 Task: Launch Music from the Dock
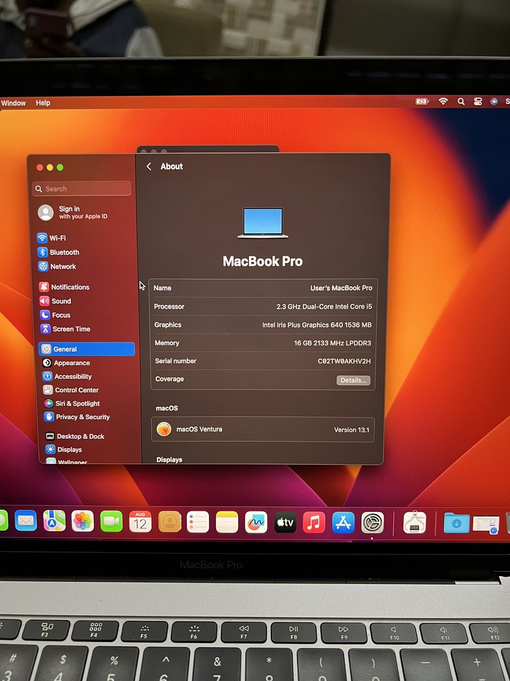tap(314, 523)
